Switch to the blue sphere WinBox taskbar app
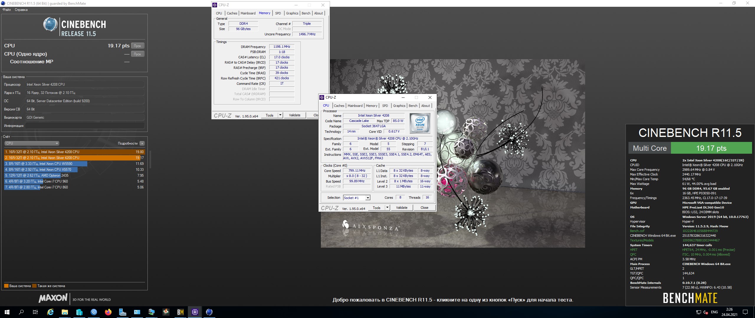 94,312
